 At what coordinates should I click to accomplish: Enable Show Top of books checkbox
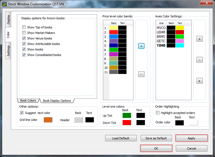[24, 27]
